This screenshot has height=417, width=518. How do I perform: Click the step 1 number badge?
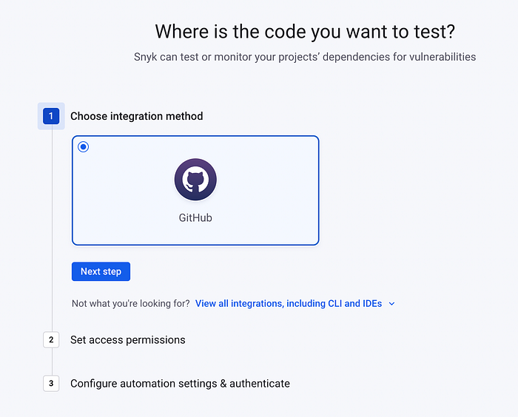51,116
